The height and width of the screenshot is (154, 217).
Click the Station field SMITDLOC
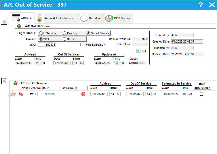138,63
